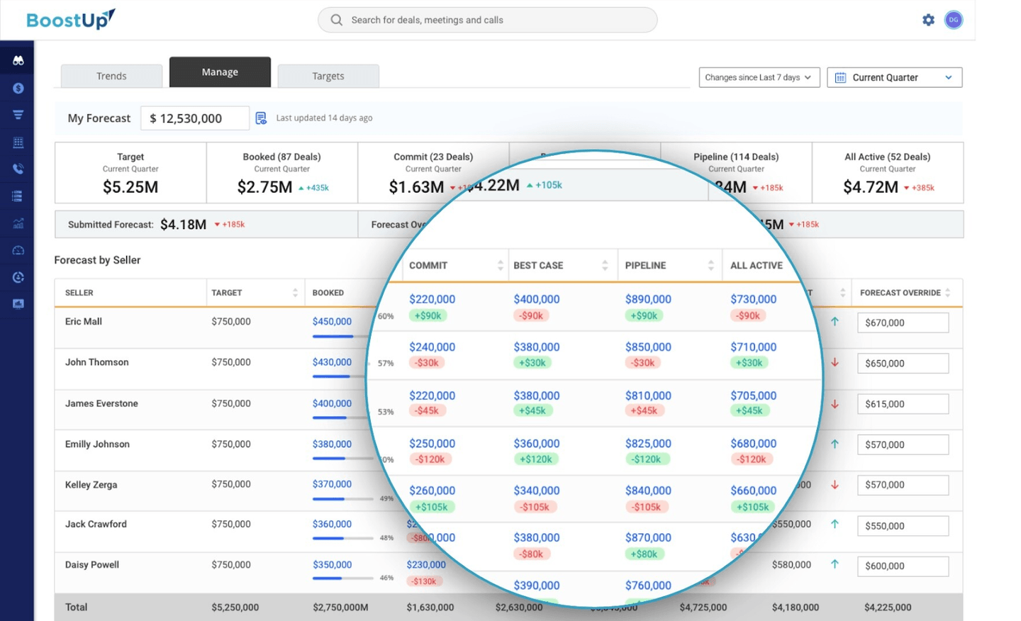This screenshot has height=621, width=1021.
Task: Open John Thomson's $430,000 booked link
Action: pyautogui.click(x=332, y=362)
